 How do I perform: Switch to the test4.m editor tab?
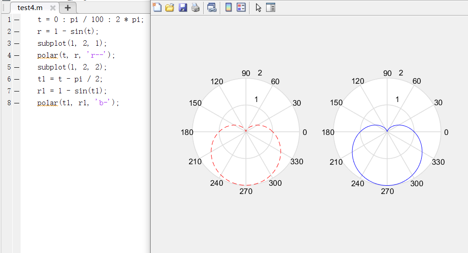[30, 8]
